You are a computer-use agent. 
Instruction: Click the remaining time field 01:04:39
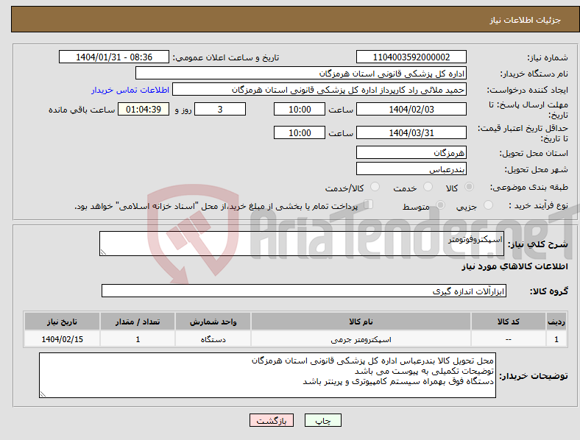click(x=144, y=110)
